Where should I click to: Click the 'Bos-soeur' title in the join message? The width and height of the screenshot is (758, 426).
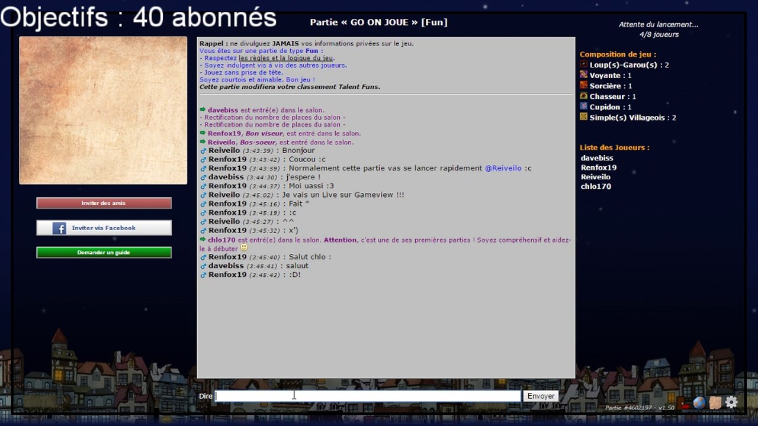click(x=258, y=143)
